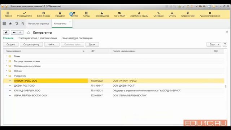The height and width of the screenshot is (130, 231).
Task: Expand the Государственные органы folder
Action: tap(6, 61)
